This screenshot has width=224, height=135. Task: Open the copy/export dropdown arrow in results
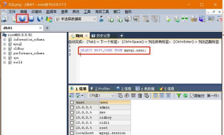[82, 96]
